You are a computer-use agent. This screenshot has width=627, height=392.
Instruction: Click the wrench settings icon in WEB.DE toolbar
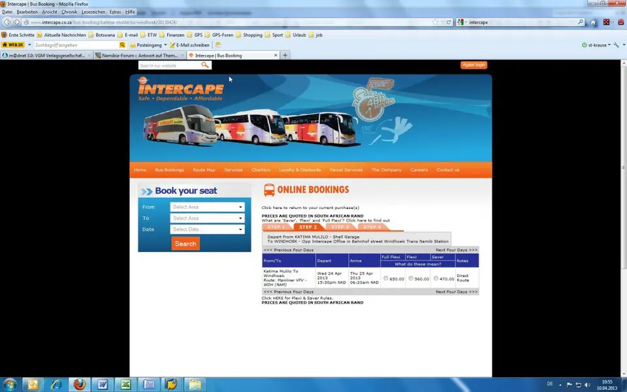click(x=616, y=45)
